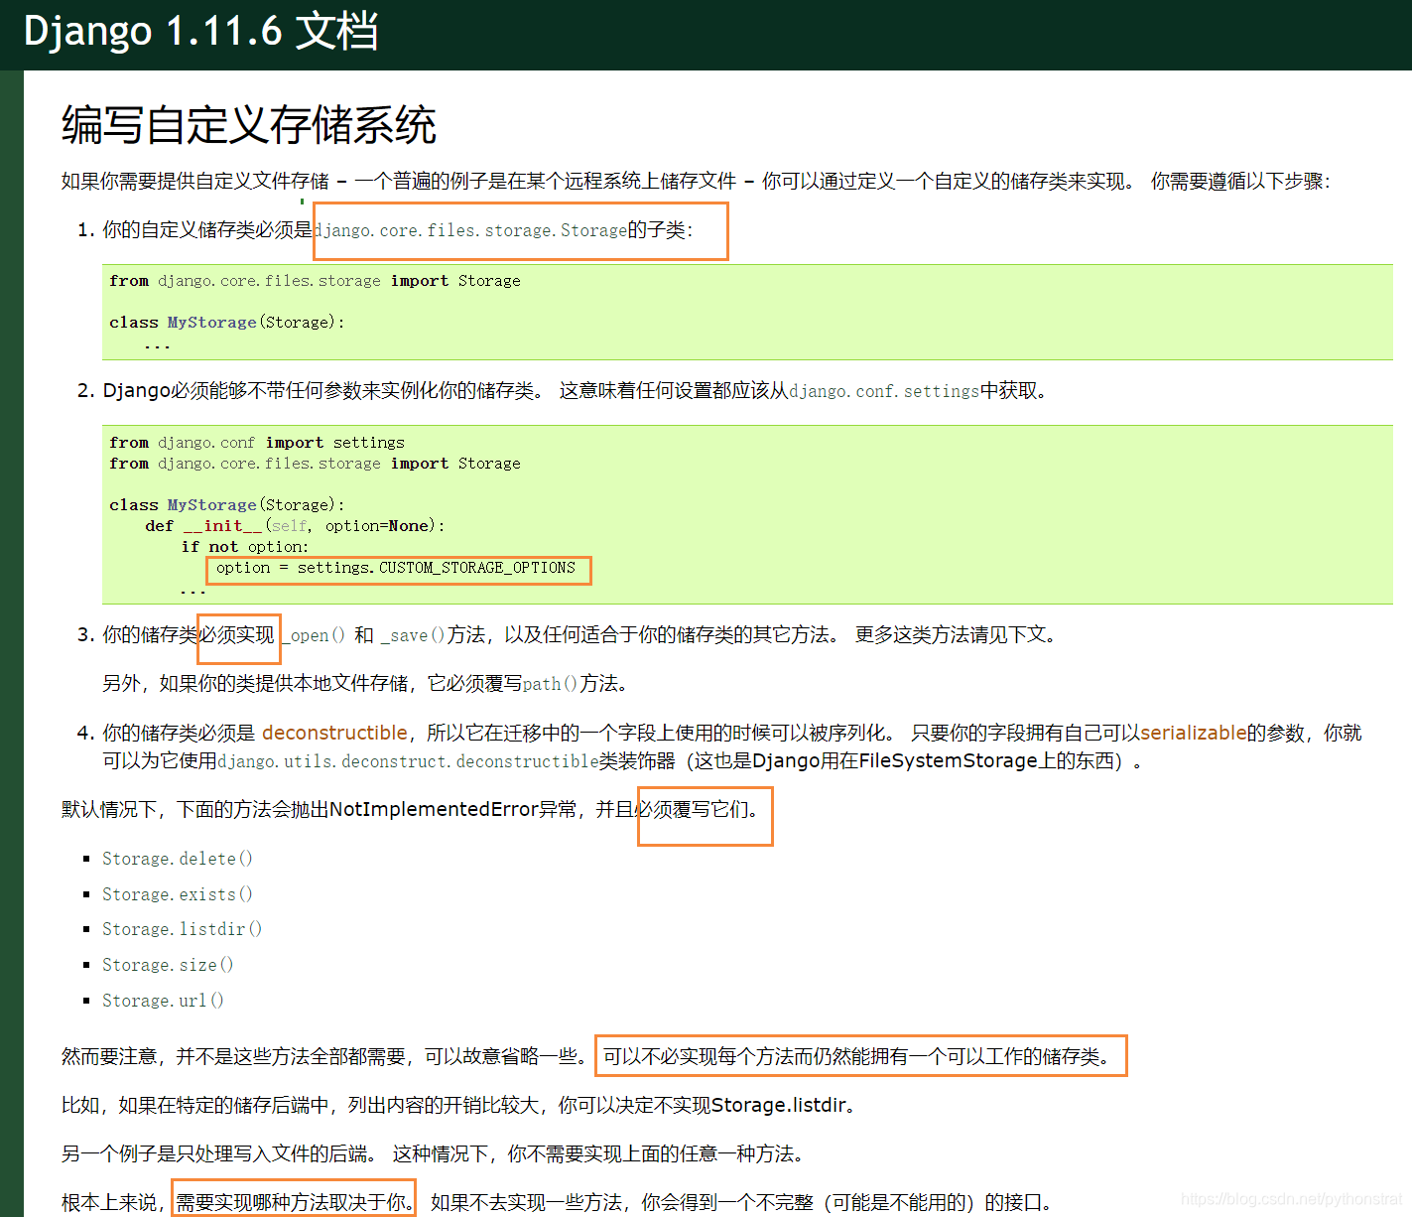The height and width of the screenshot is (1217, 1412).
Task: Click the NotImplementedError word in paragraph
Action: click(x=434, y=810)
